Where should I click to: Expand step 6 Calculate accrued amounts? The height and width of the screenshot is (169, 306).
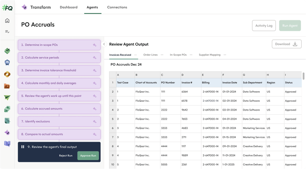pyautogui.click(x=59, y=109)
